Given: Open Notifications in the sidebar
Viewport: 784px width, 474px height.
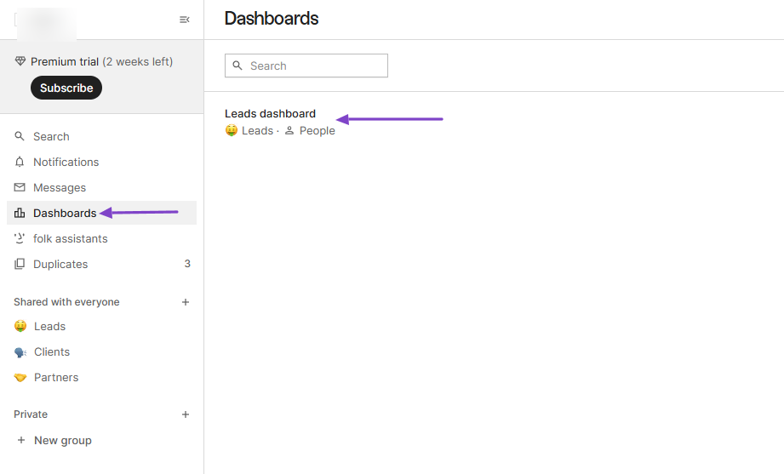Looking at the screenshot, I should pos(101,162).
